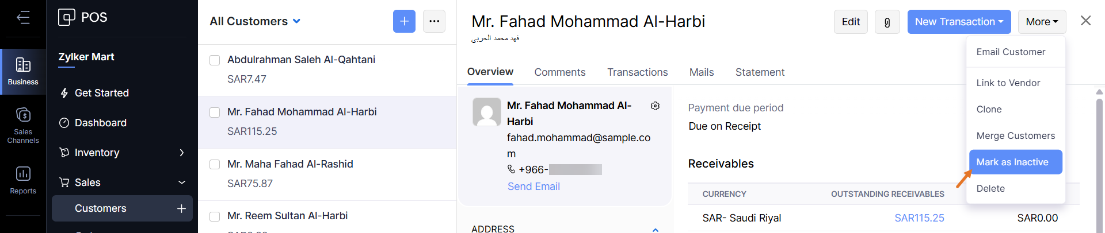Select checkbox for Mr. Maha Fahad Al-Rashid
This screenshot has height=233, width=1105.
coord(215,165)
